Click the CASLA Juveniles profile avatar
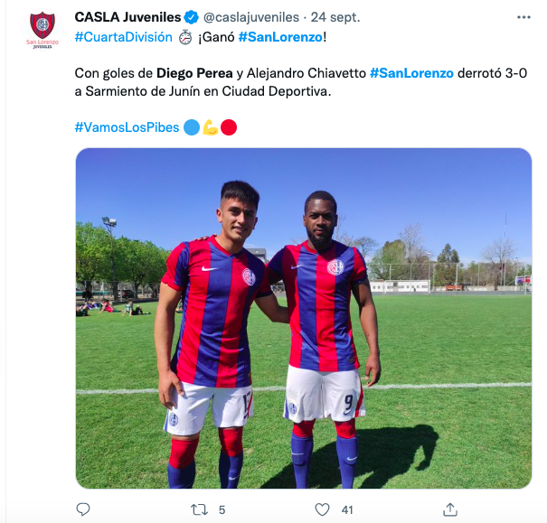 pos(42,30)
